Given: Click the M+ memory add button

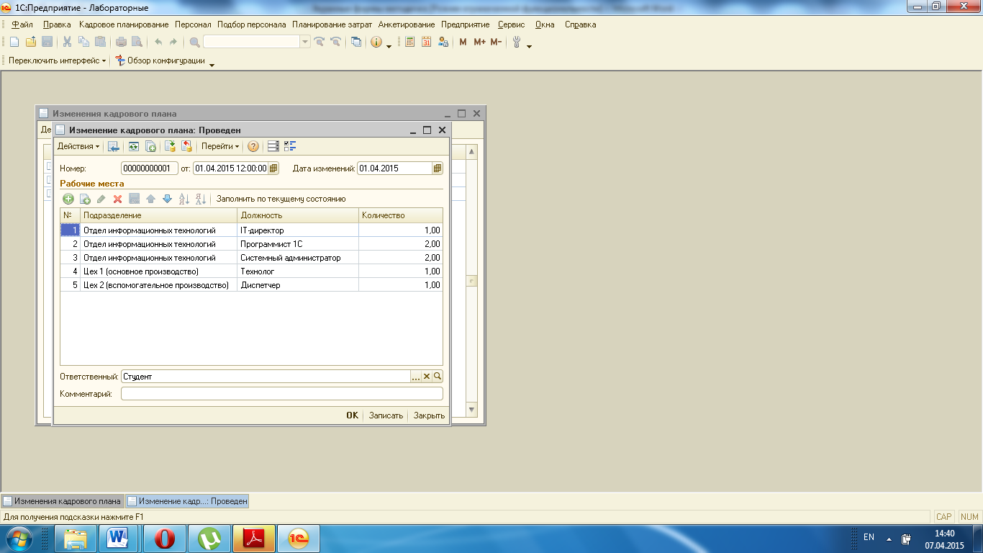Looking at the screenshot, I should tap(480, 42).
